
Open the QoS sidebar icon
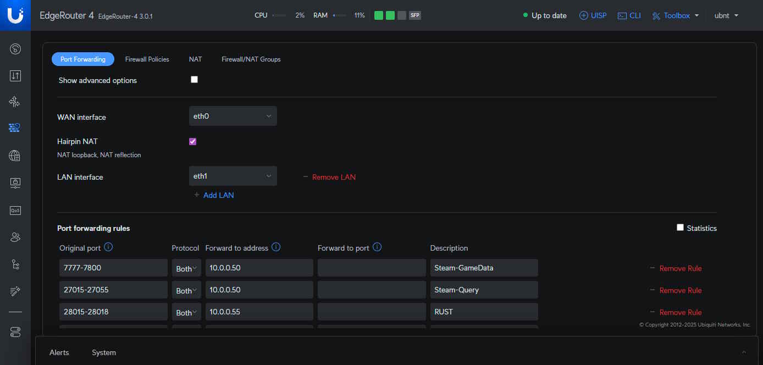(x=15, y=210)
